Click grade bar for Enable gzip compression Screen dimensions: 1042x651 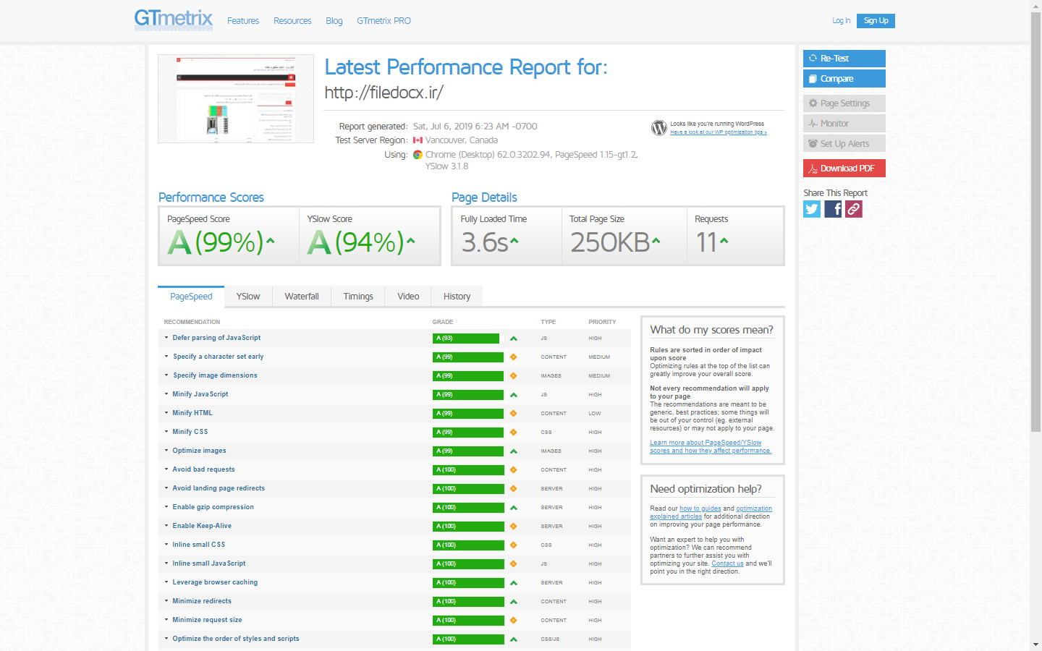tap(468, 508)
